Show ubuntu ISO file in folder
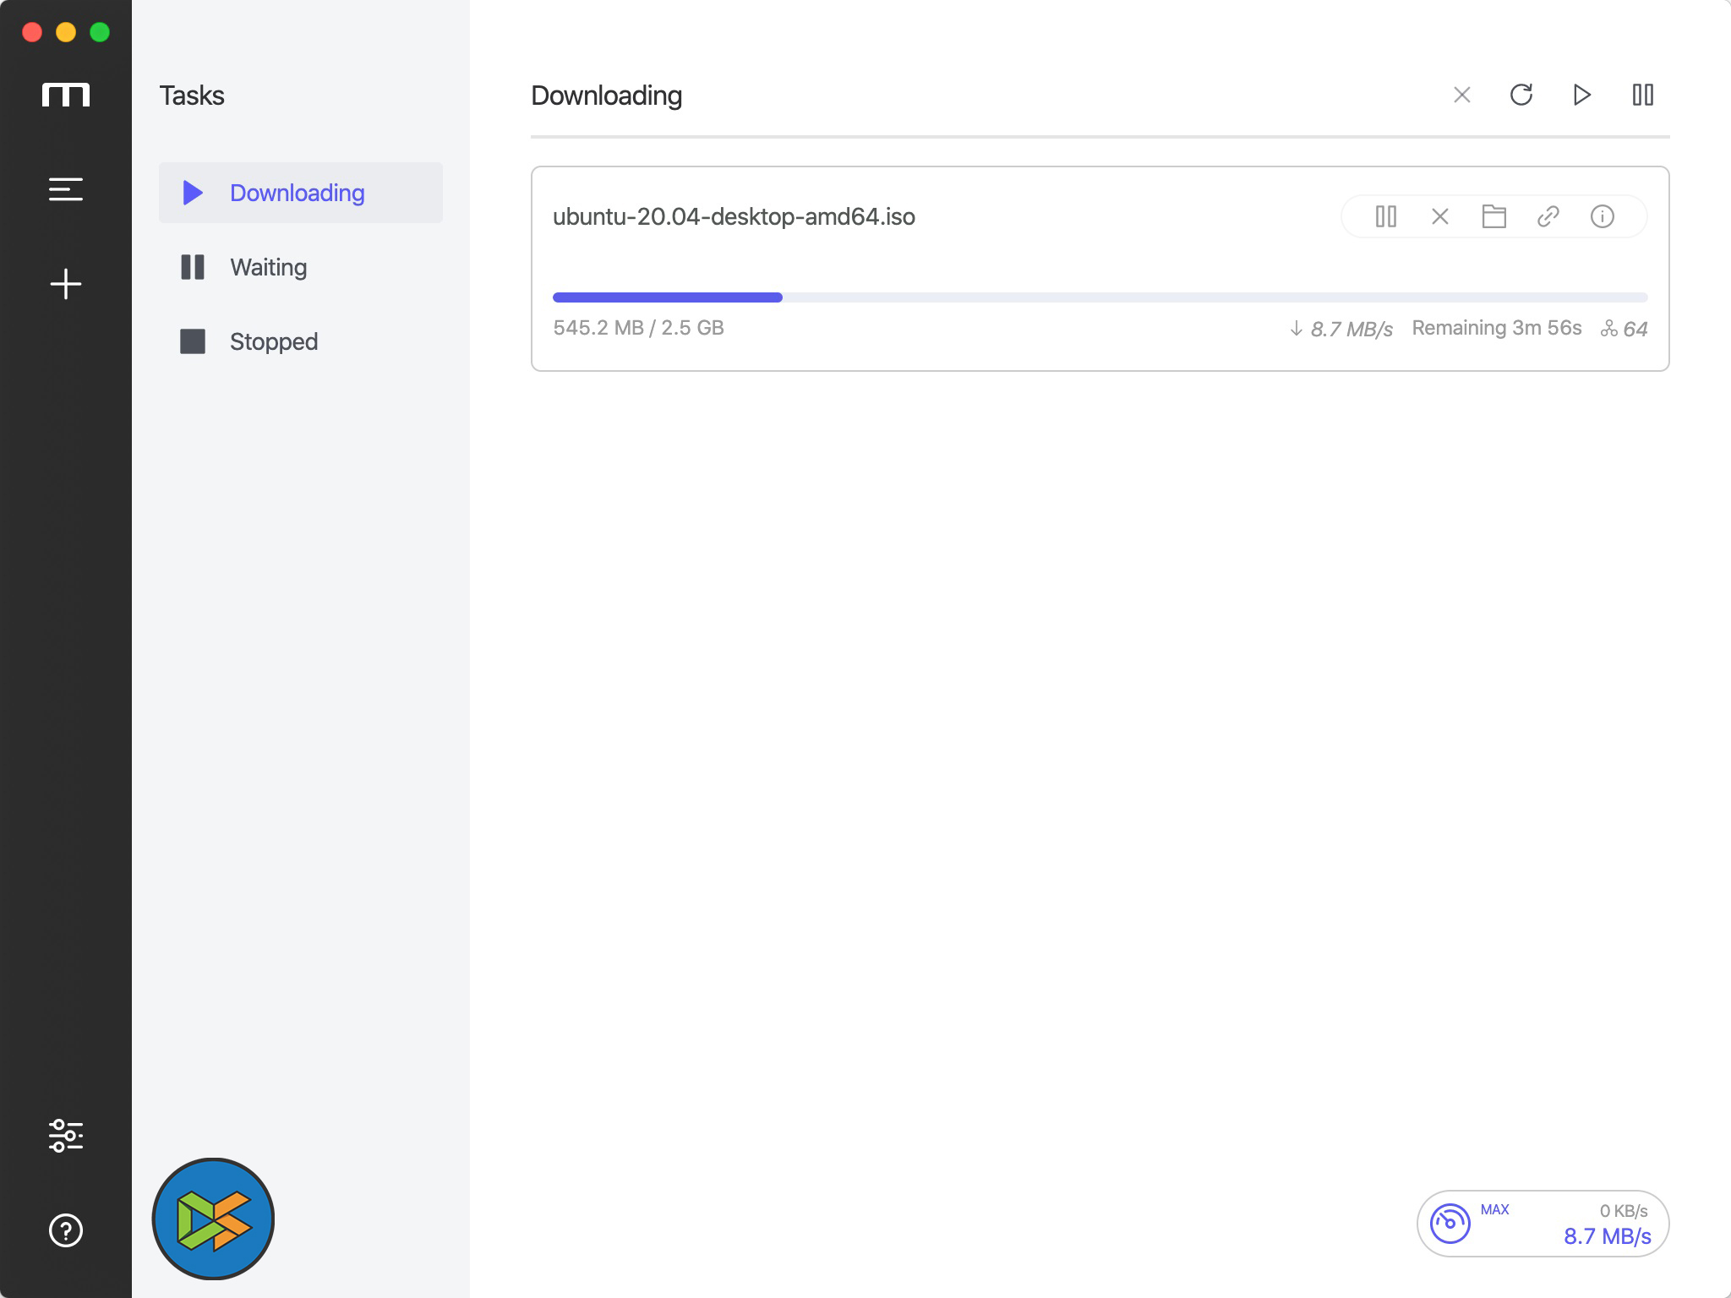This screenshot has width=1731, height=1298. (x=1494, y=217)
